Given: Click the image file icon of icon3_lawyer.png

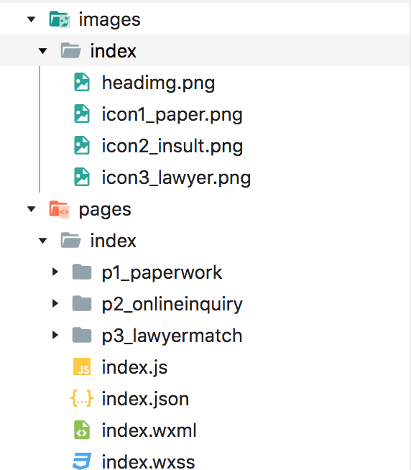Looking at the screenshot, I should coord(82,177).
